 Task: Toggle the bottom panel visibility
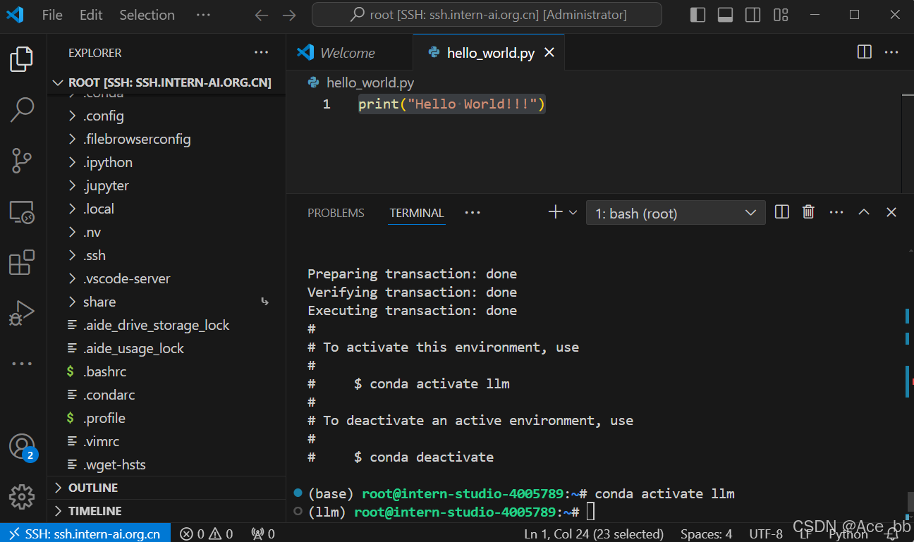click(x=725, y=15)
